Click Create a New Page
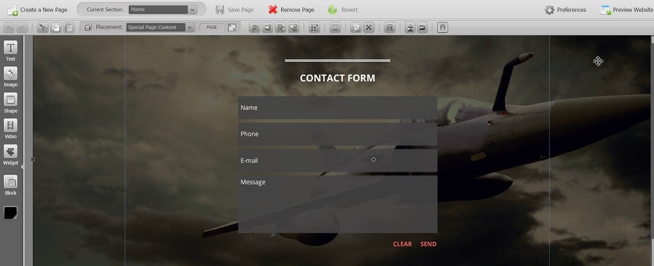Image resolution: width=654 pixels, height=266 pixels. pyautogui.click(x=37, y=9)
